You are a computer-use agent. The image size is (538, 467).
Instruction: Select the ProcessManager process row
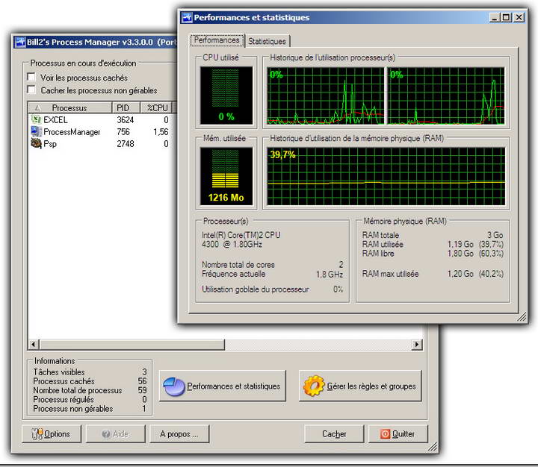tap(101, 131)
